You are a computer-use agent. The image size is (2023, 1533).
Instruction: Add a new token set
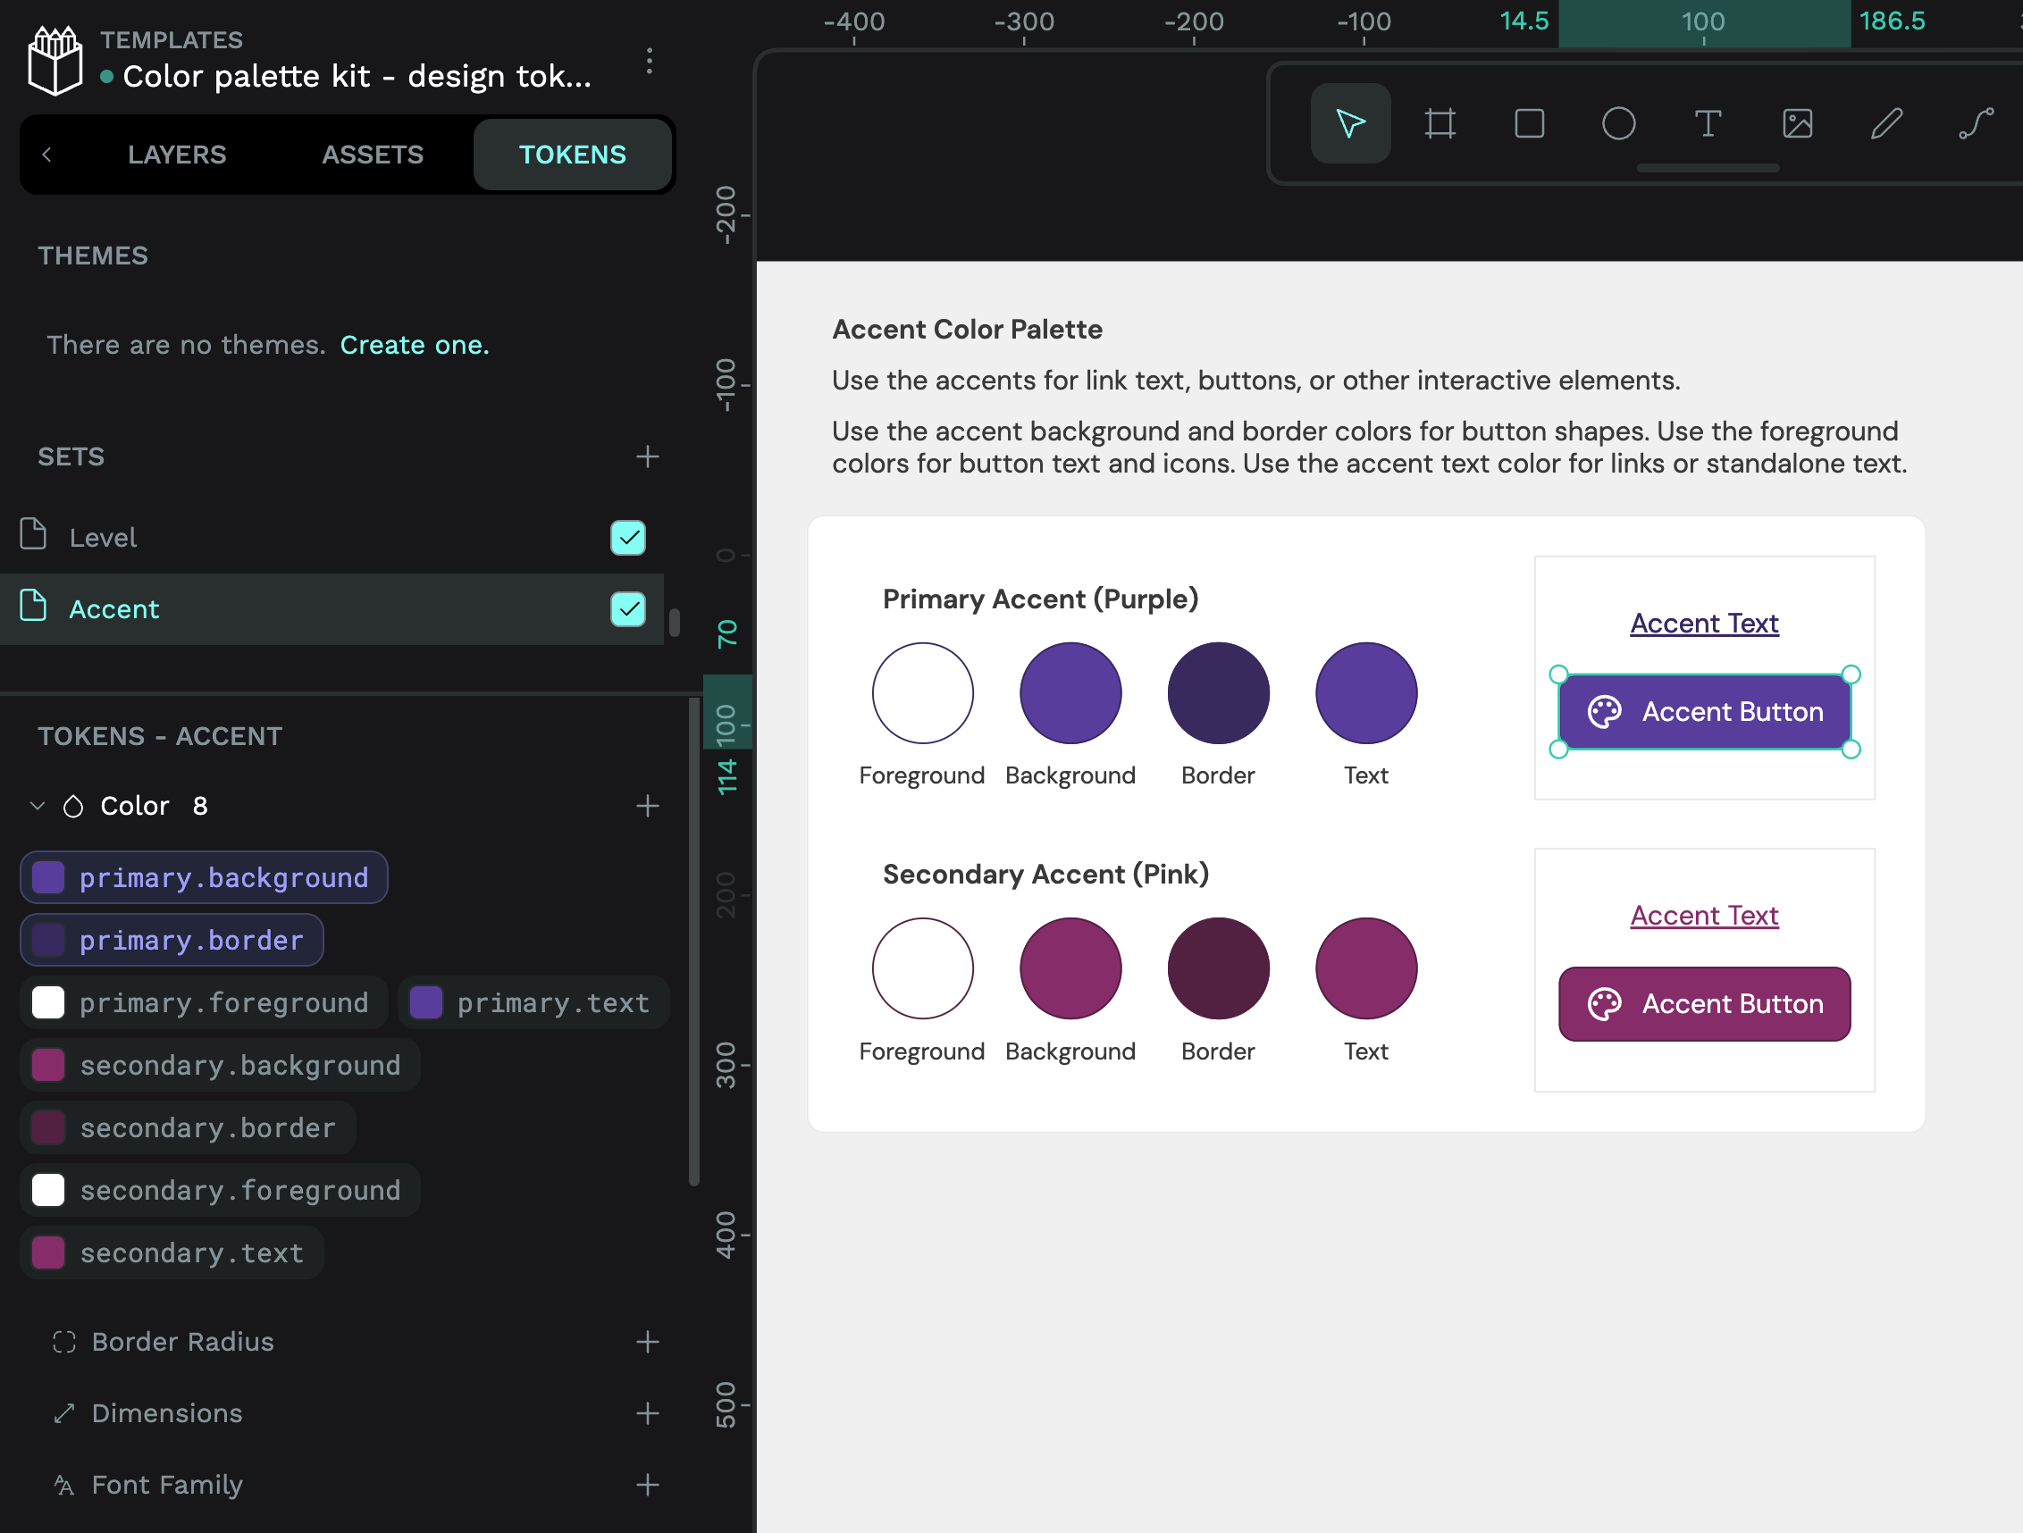pos(648,457)
